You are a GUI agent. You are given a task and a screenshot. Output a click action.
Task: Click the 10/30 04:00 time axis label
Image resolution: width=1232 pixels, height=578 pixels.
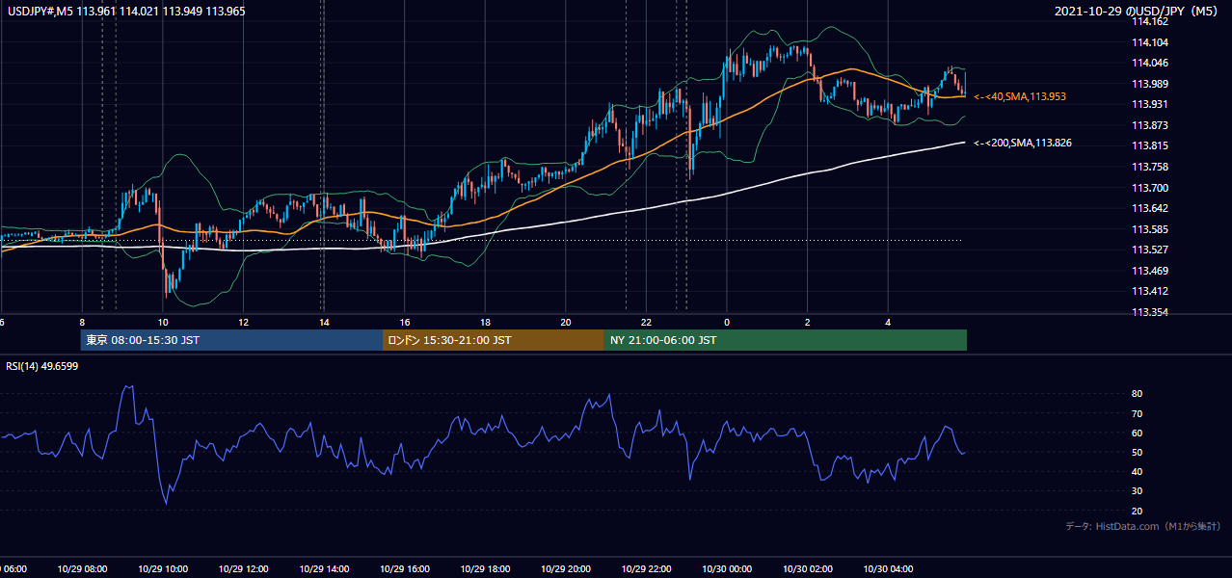click(x=888, y=569)
